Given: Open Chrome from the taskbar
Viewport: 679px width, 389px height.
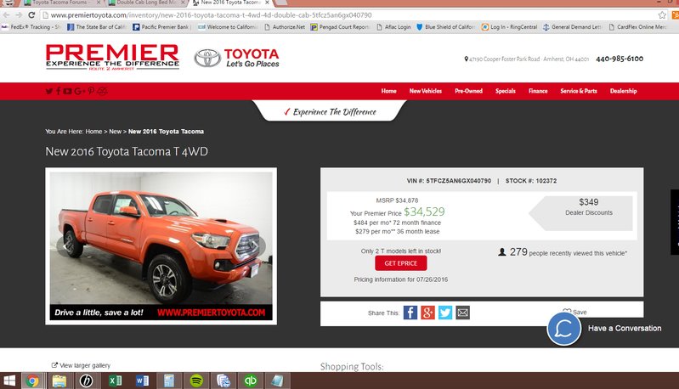Looking at the screenshot, I should click(x=32, y=381).
